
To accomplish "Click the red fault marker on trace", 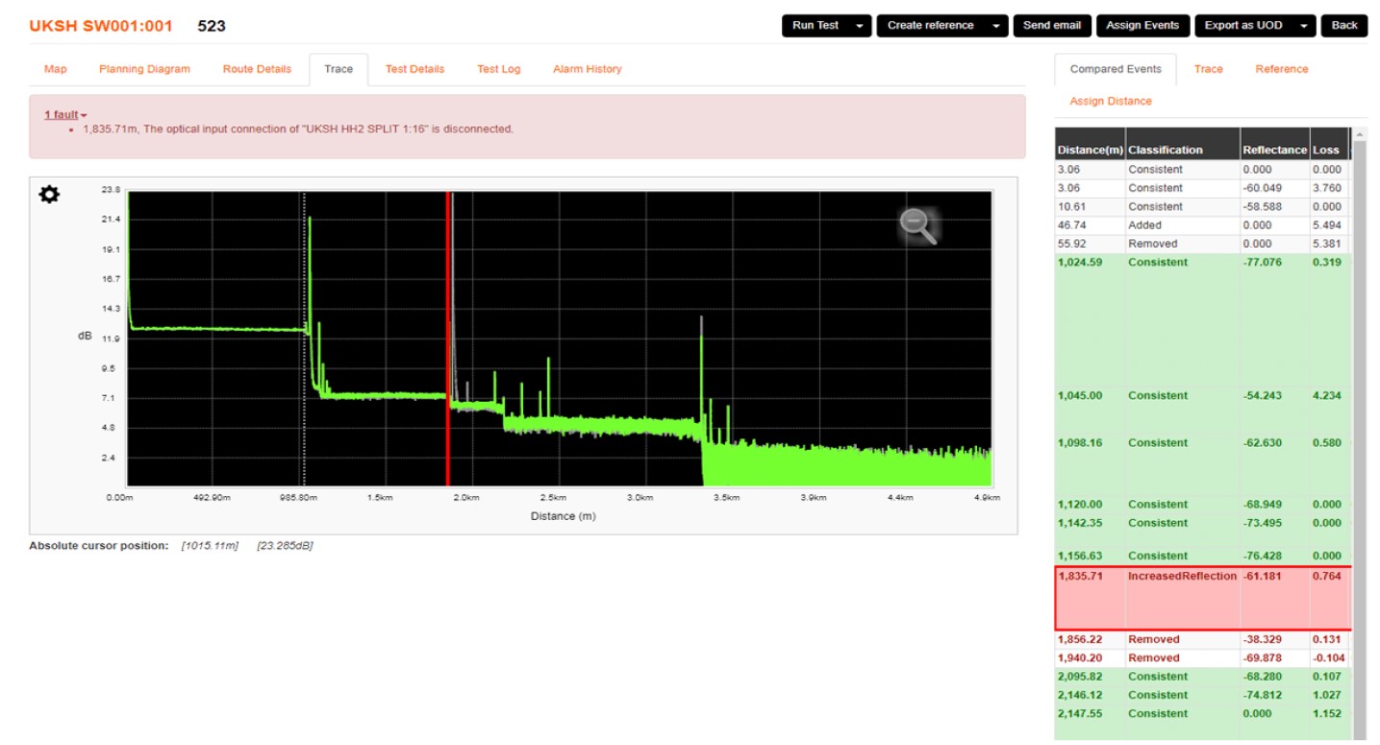I will click(447, 336).
